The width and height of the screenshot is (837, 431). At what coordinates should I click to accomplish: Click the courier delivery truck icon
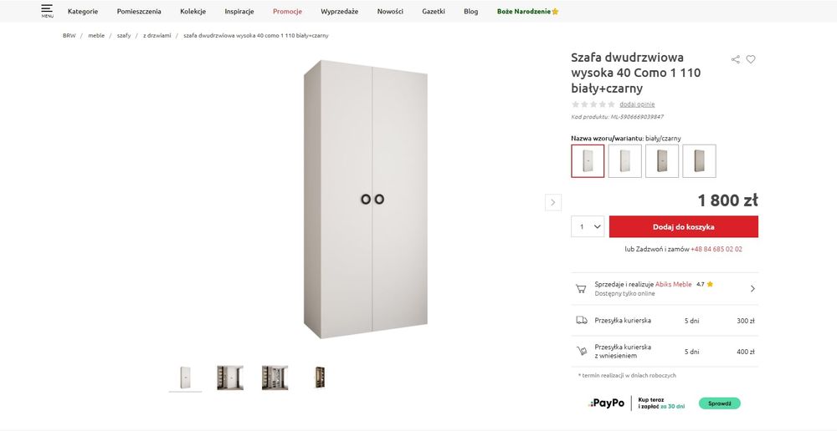[581, 320]
